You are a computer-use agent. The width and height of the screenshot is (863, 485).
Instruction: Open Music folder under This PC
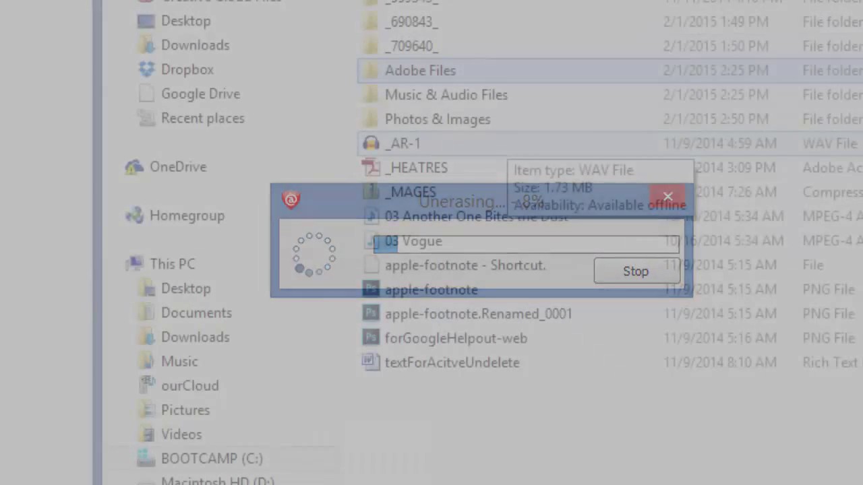point(179,361)
